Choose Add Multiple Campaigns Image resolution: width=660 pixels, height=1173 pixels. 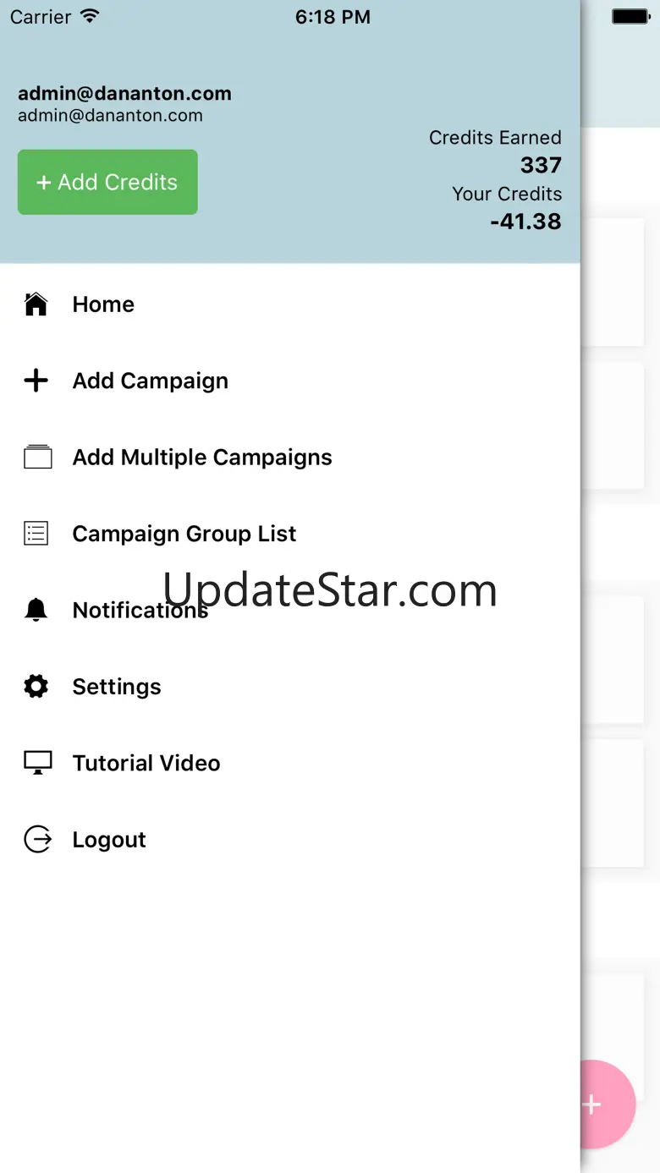(x=202, y=458)
